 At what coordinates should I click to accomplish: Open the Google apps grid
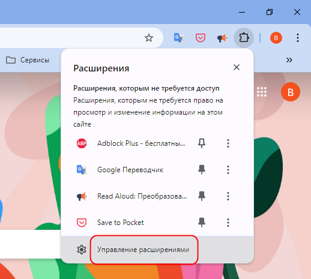(262, 92)
